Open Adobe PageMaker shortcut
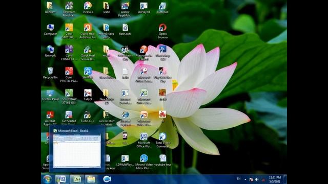328x184 pixels. [125, 9]
